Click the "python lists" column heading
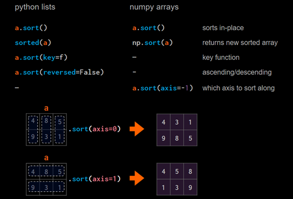 point(35,7)
